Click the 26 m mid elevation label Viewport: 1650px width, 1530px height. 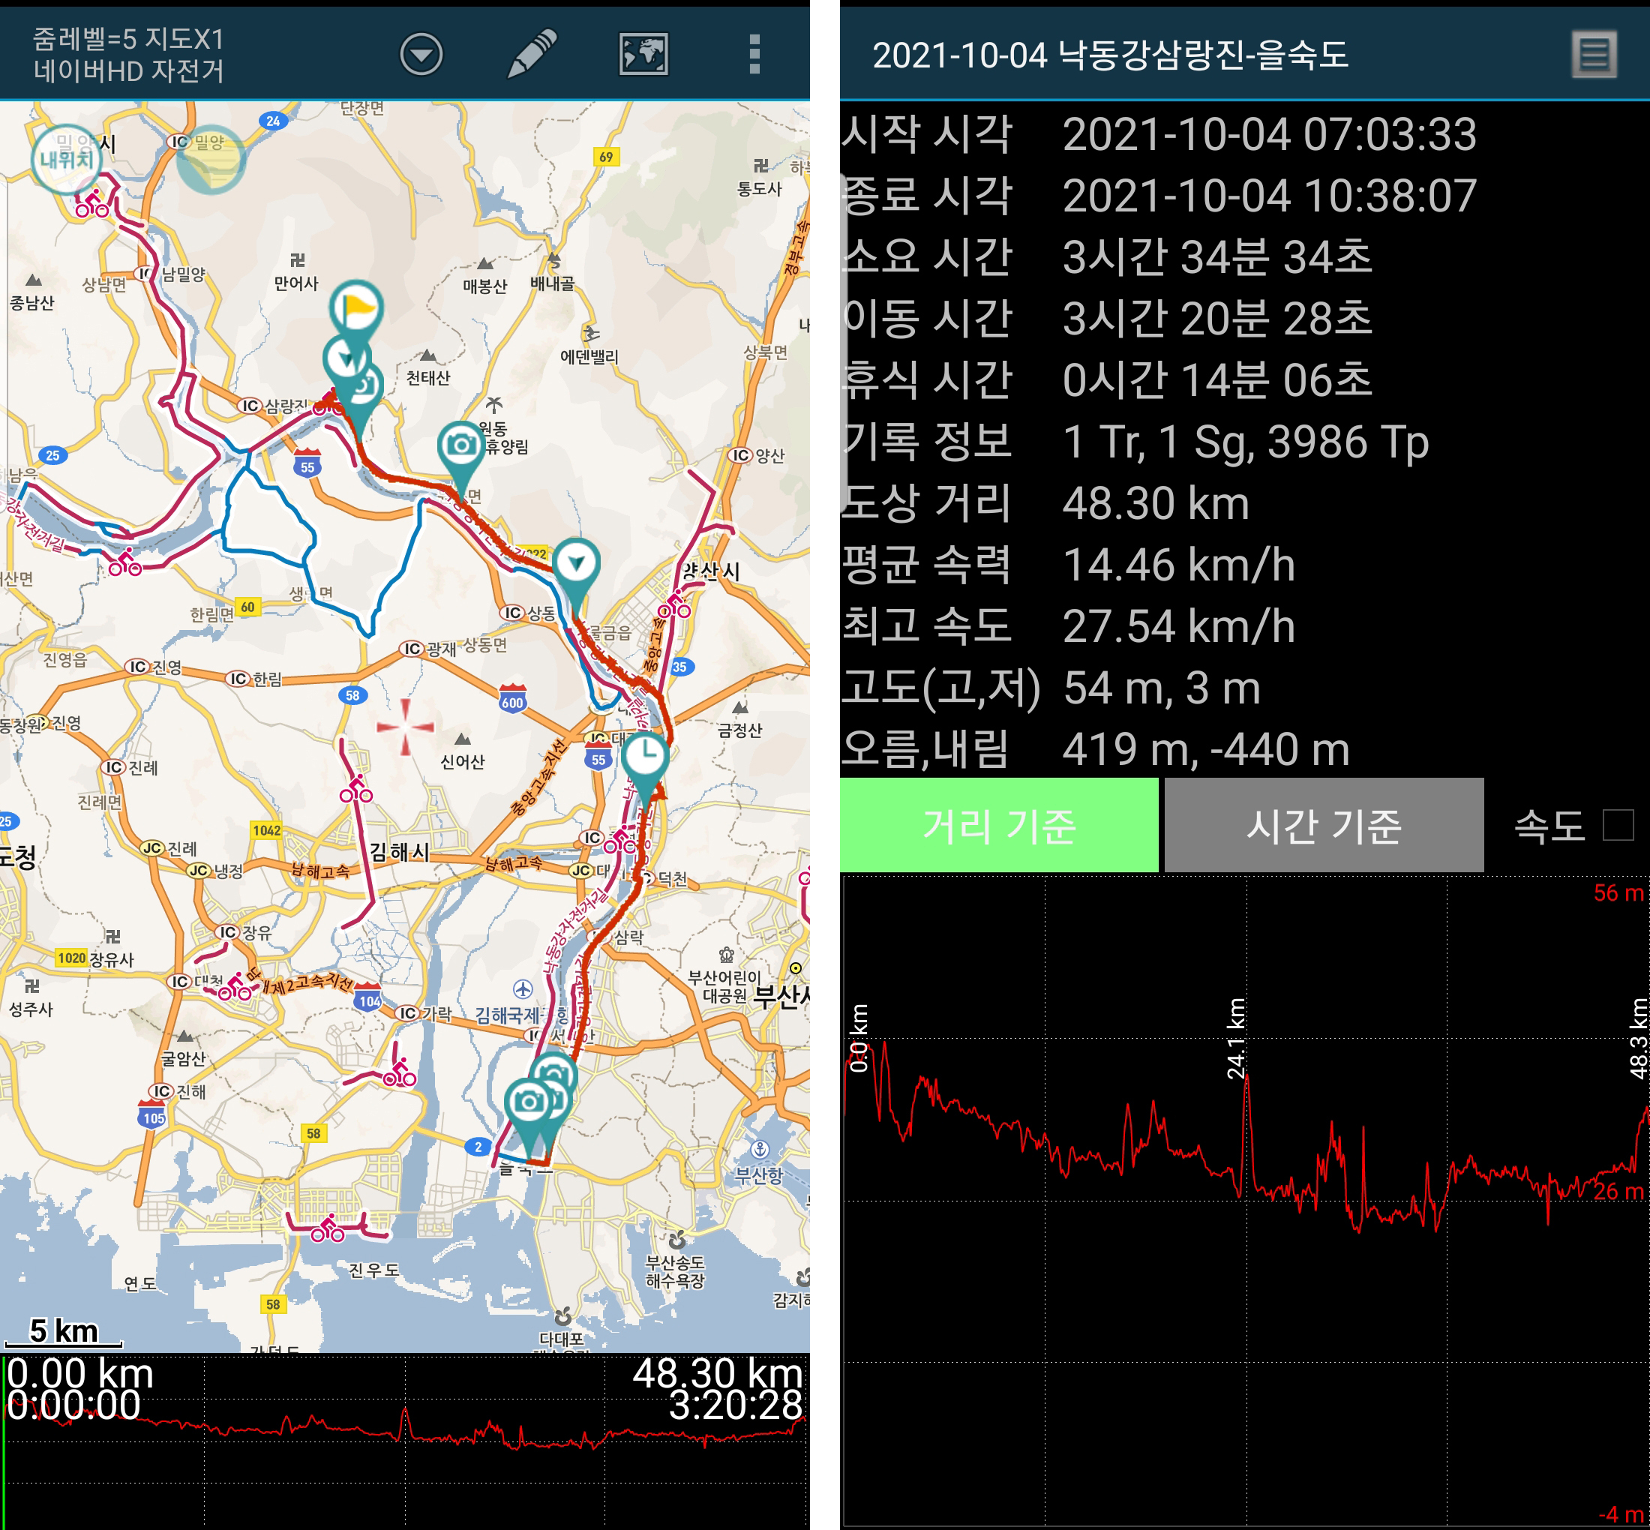coord(1618,1192)
